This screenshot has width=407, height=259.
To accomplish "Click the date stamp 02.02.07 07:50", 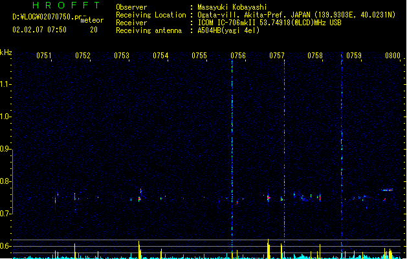I will 39,30.
